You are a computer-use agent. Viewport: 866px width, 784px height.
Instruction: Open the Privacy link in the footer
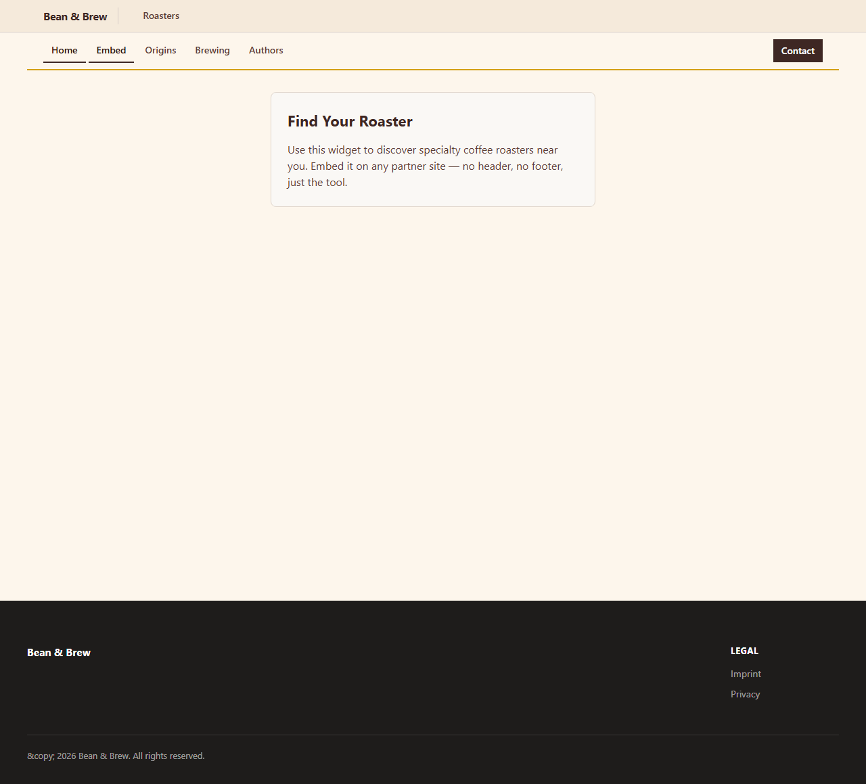(745, 694)
